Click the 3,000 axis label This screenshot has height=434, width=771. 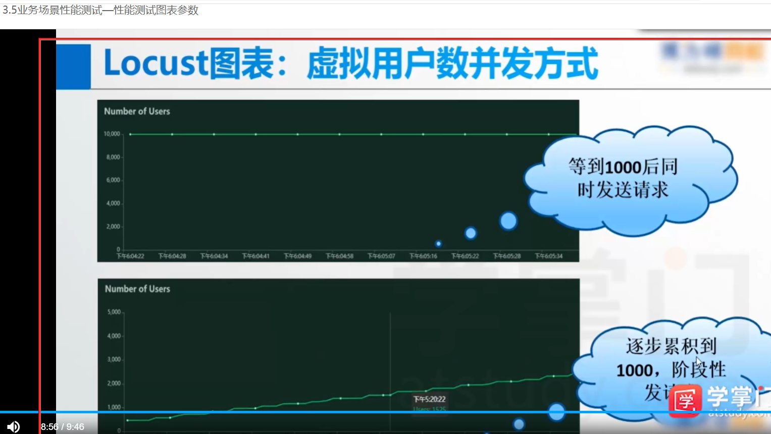(114, 359)
